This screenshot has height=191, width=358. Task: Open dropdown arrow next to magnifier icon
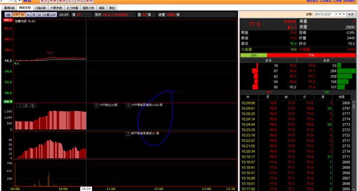pyautogui.click(x=19, y=1)
